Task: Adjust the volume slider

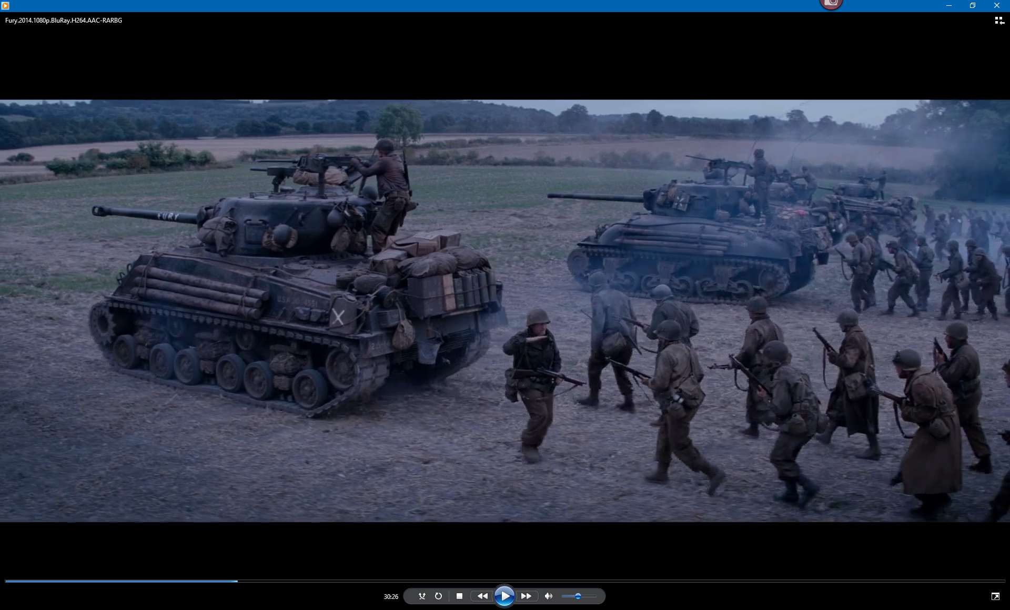Action: pyautogui.click(x=578, y=596)
